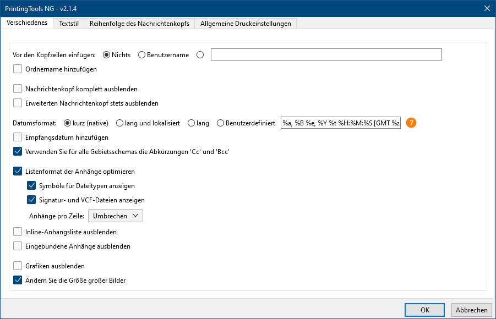The image size is (496, 319).
Task: Enable Empfangsdatum hinzufügen
Action: (x=18, y=137)
